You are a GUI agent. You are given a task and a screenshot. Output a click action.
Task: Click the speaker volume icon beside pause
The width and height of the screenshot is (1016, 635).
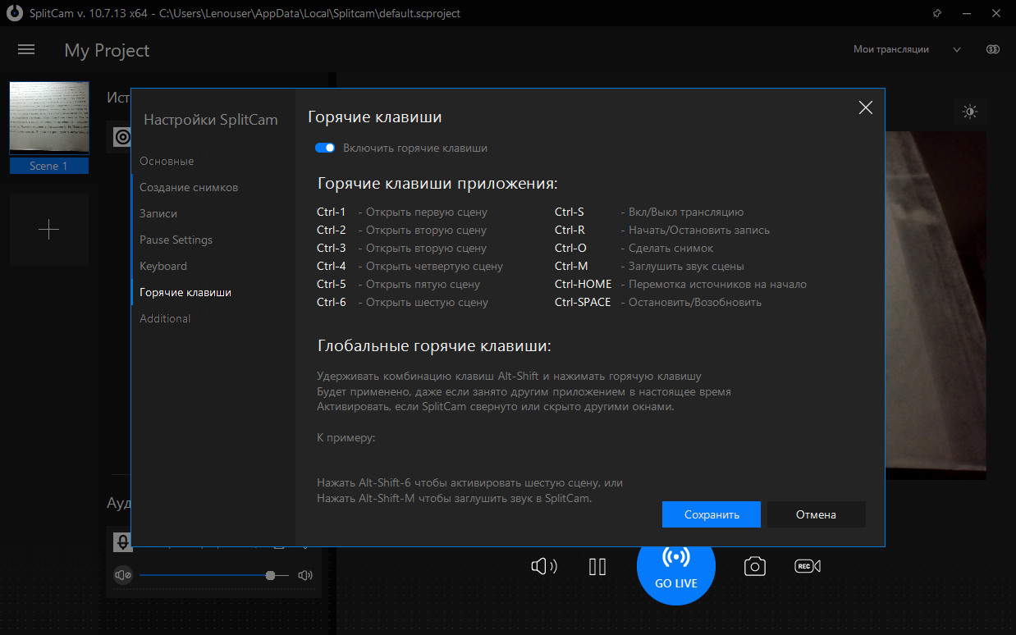coord(543,567)
